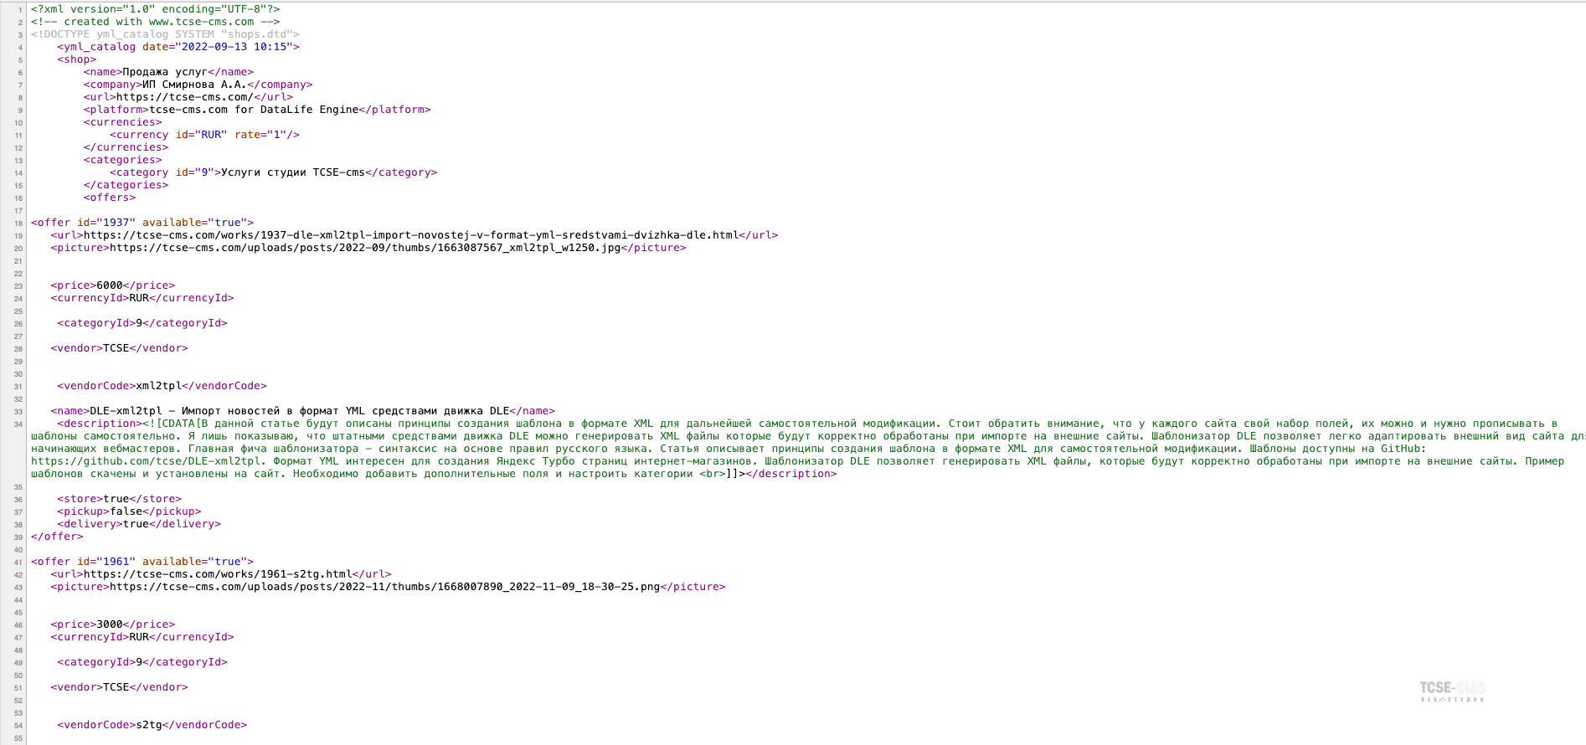Click line number 41 in the gutter
This screenshot has width=1586, height=745.
pyautogui.click(x=18, y=563)
